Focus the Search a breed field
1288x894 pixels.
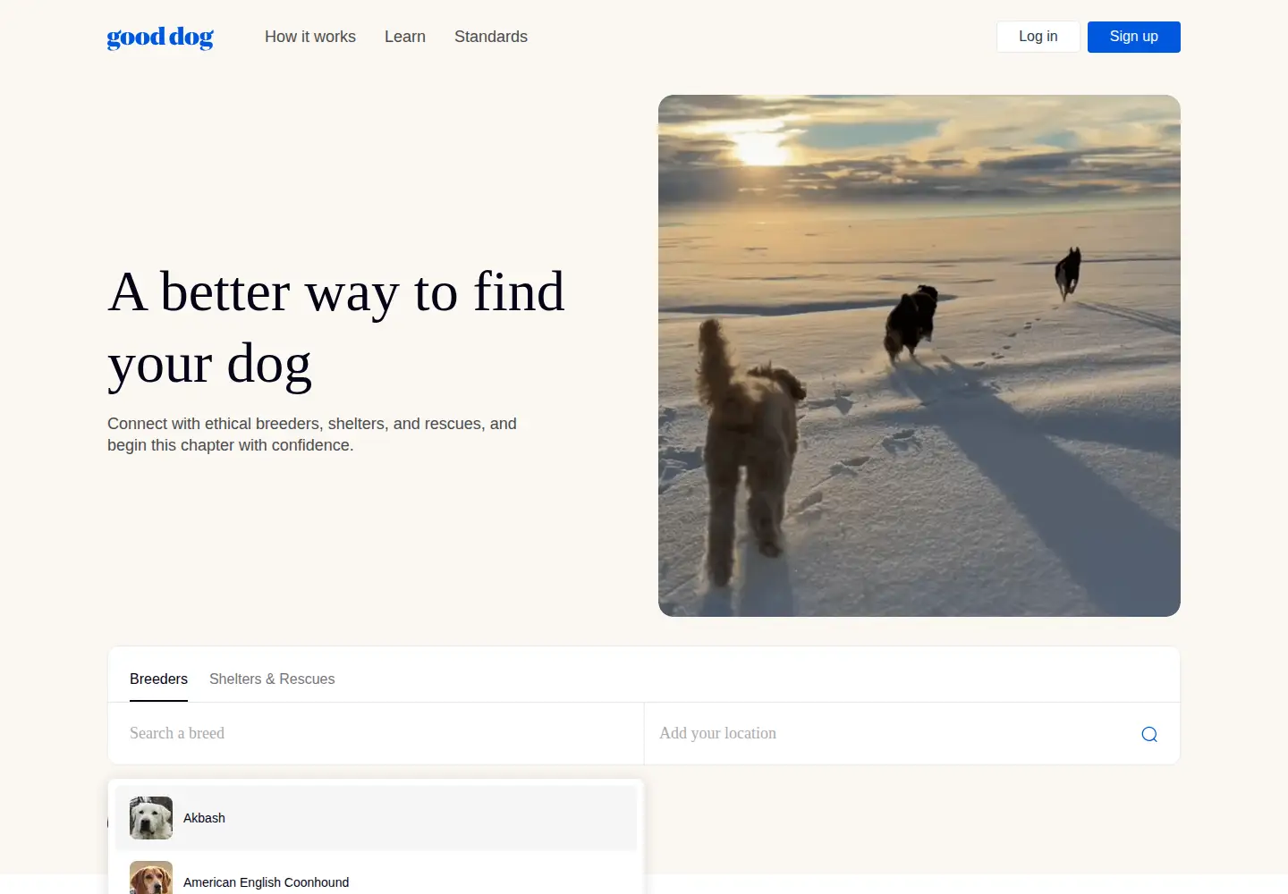[376, 733]
